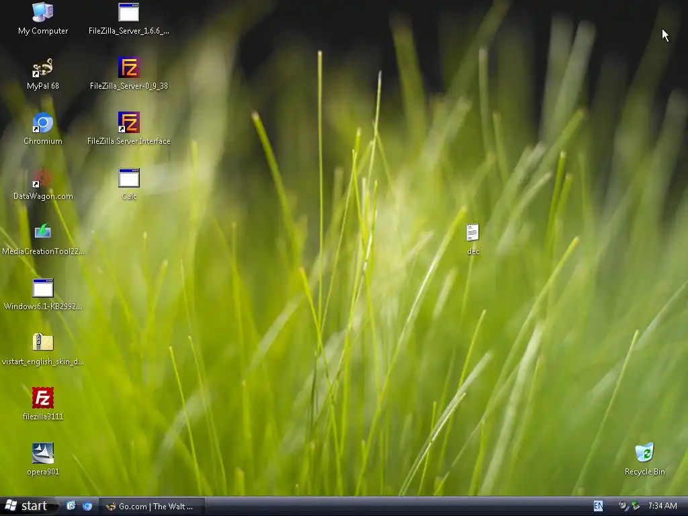Click the first quick launch icon beside Start

pos(71,507)
